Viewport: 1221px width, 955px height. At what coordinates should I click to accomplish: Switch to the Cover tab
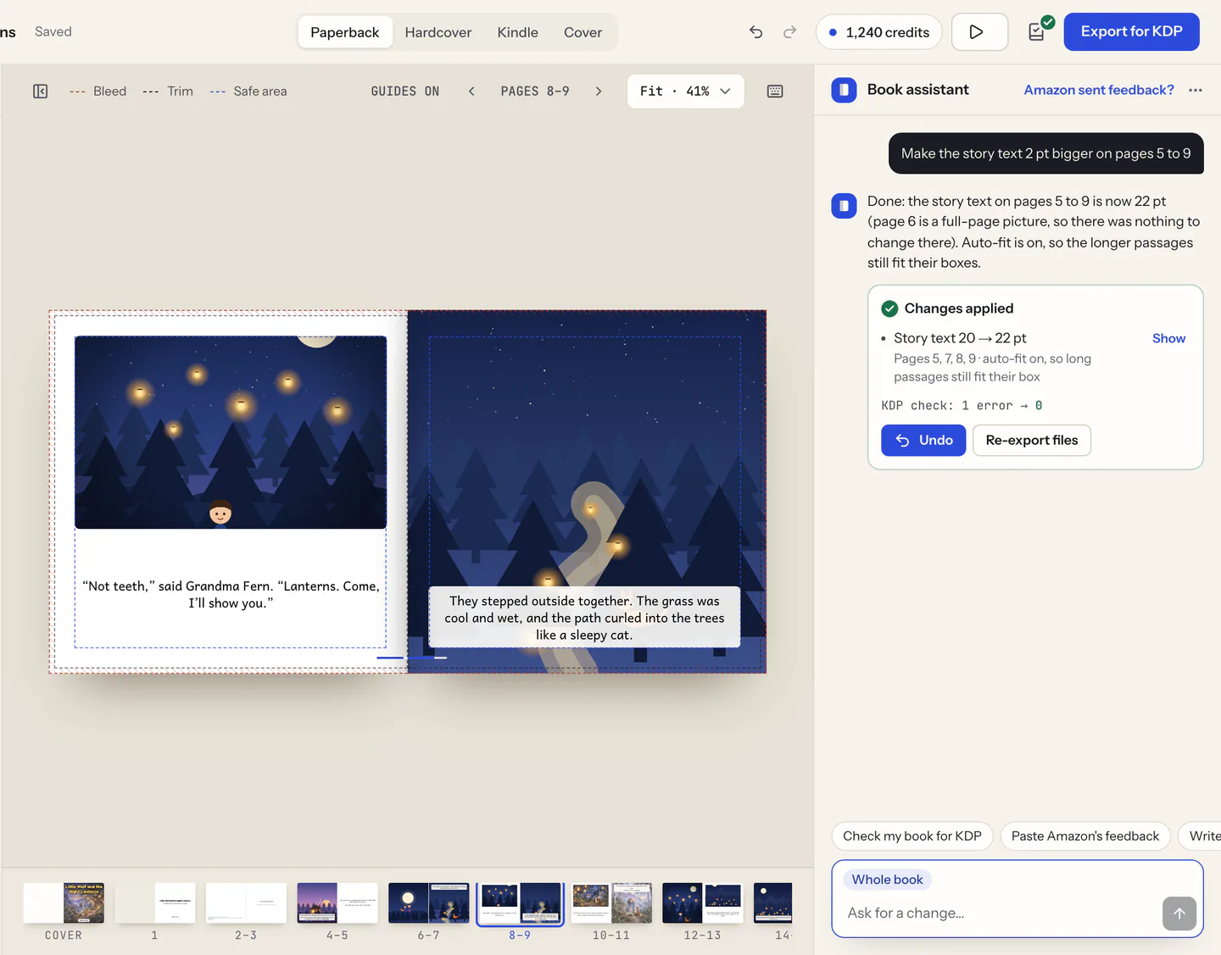[583, 32]
